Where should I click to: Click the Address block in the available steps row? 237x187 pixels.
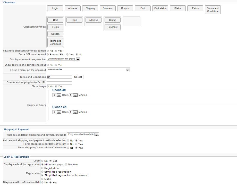coord(73,8)
